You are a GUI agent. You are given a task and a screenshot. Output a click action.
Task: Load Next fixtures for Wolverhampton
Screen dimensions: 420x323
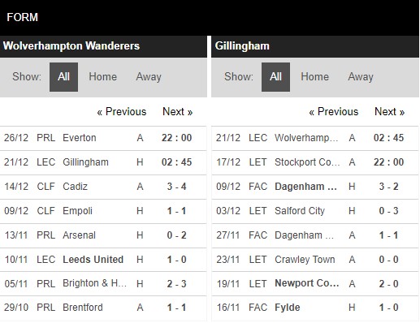point(177,111)
